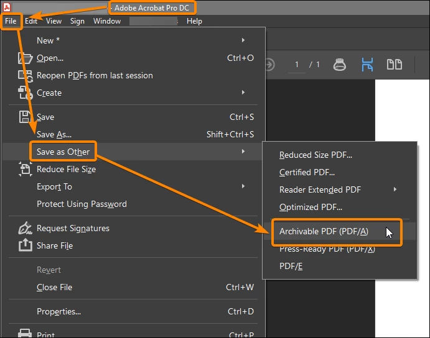Expand the New submenu arrow
This screenshot has width=430, height=338.
[243, 40]
